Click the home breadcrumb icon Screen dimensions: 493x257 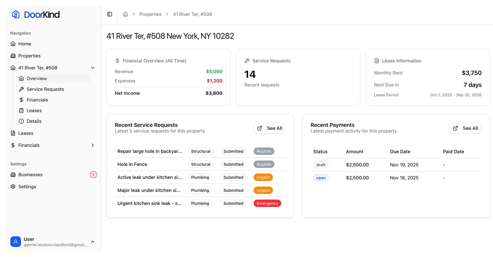pyautogui.click(x=125, y=14)
